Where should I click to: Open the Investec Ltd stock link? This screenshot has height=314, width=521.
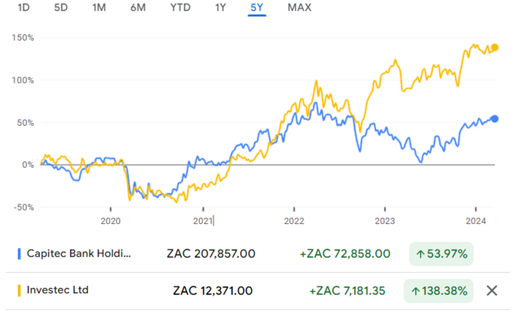pyautogui.click(x=57, y=290)
